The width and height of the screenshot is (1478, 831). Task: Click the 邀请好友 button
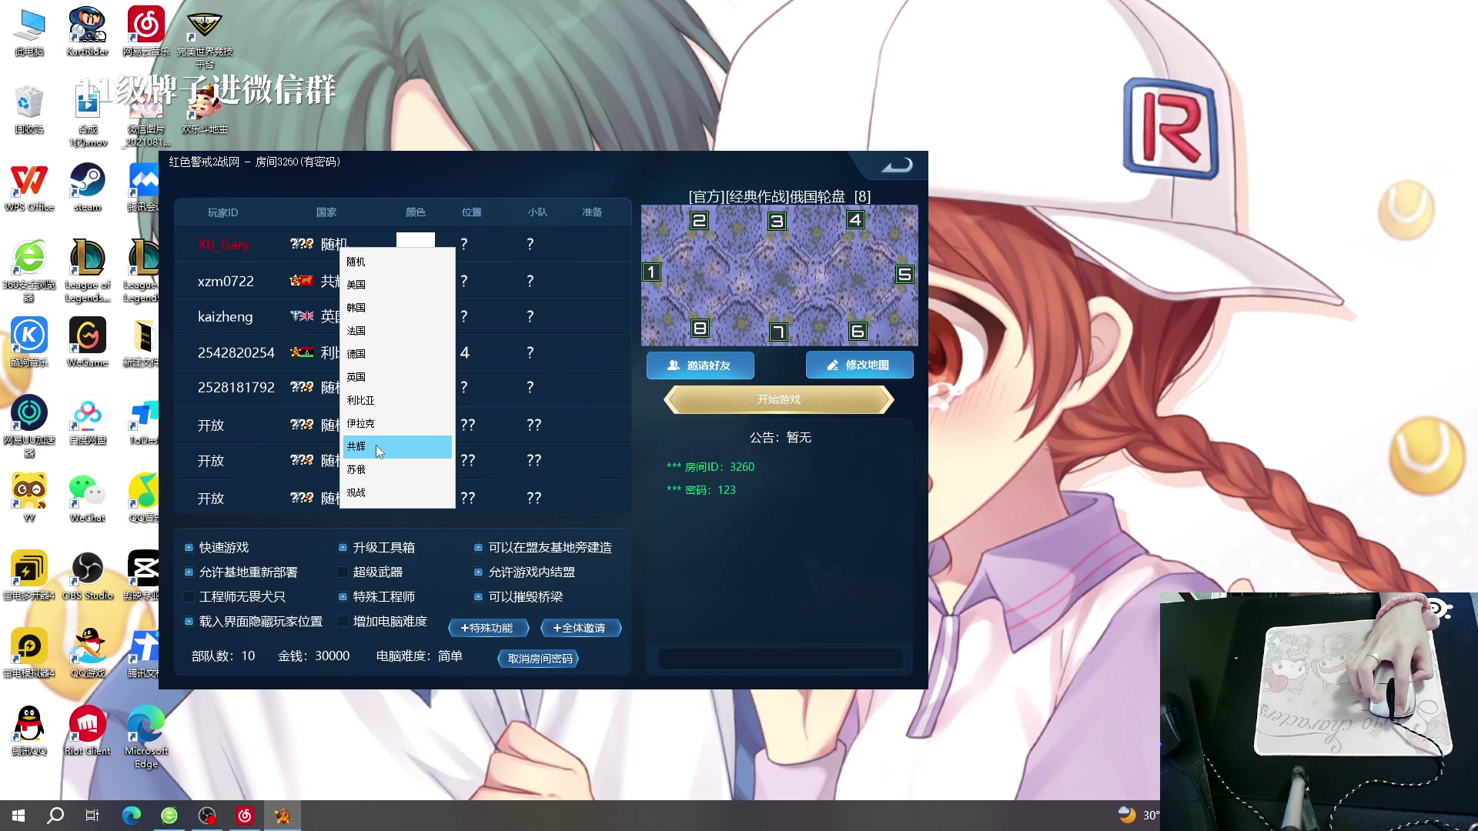click(700, 365)
